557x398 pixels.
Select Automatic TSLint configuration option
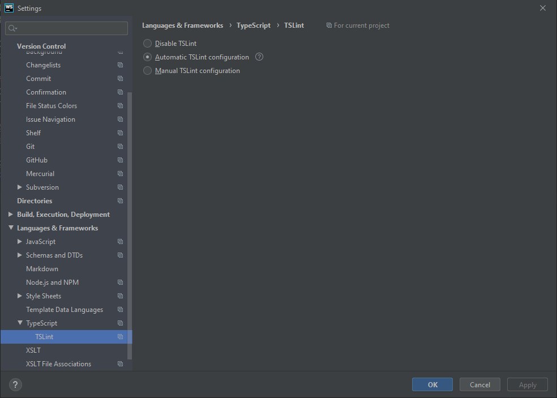coord(147,57)
